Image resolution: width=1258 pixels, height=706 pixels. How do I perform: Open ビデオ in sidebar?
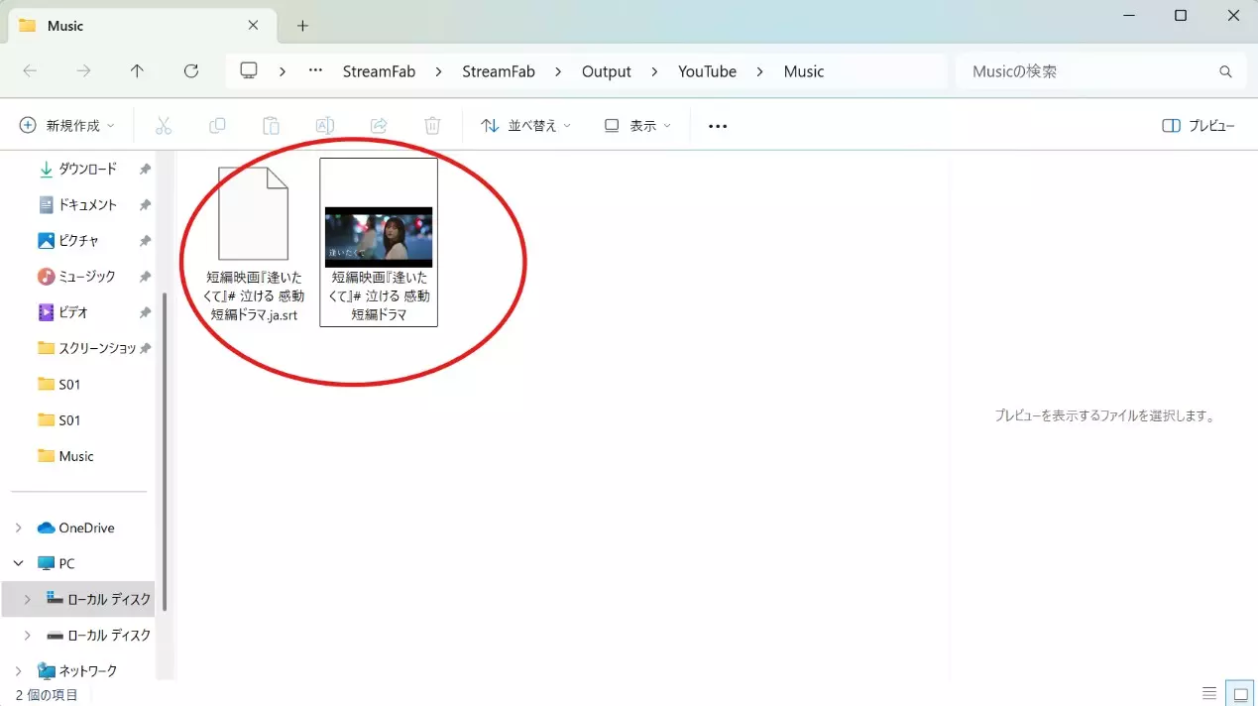63,311
